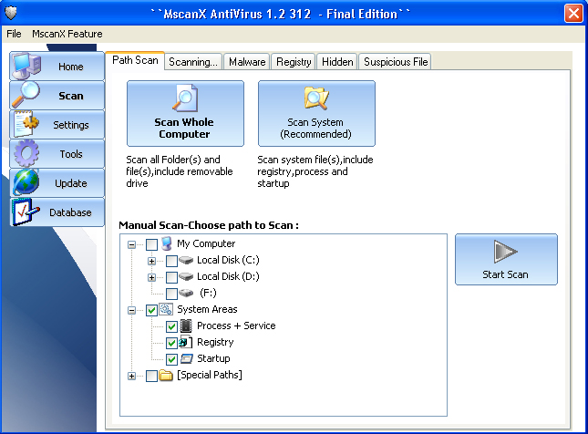This screenshot has width=588, height=434.
Task: Open the Database section in sidebar
Action: click(x=57, y=212)
